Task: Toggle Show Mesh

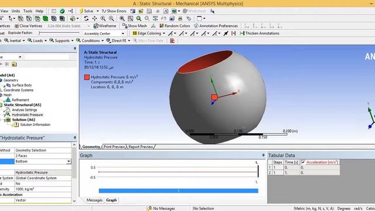Action: pos(135,26)
